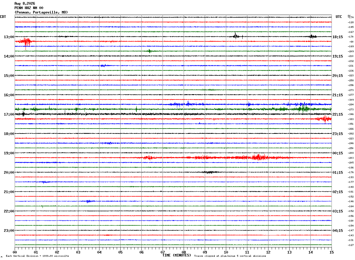Click the PENM HHZ NM 00 station header
The image size is (355, 260).
pyautogui.click(x=29, y=8)
